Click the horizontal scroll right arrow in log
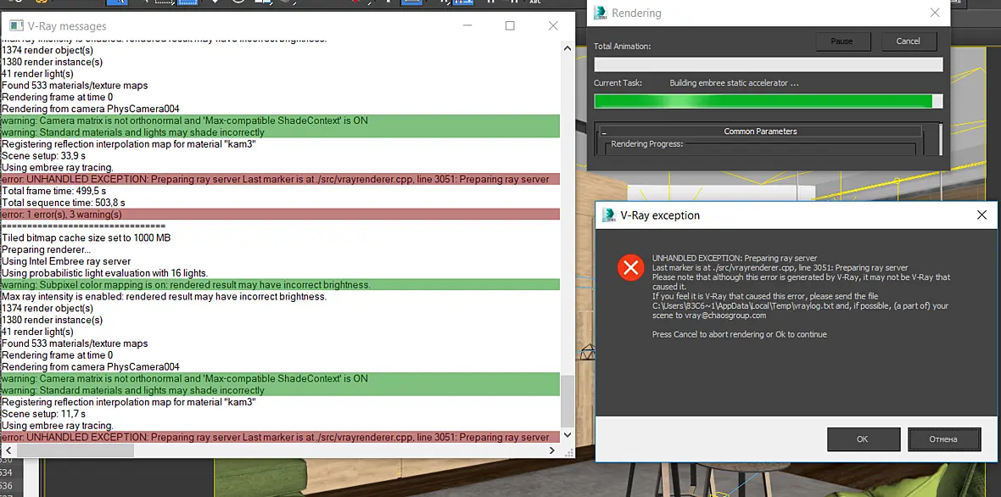Screen dimensions: 1001x497 pyautogui.click(x=551, y=450)
